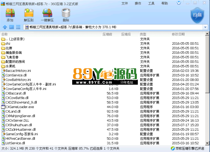Click the archive icon in address bar
Viewport: 210px width, 152px height.
click(27, 27)
